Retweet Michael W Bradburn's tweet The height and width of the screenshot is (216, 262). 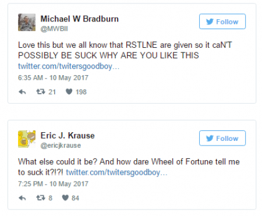(41, 91)
